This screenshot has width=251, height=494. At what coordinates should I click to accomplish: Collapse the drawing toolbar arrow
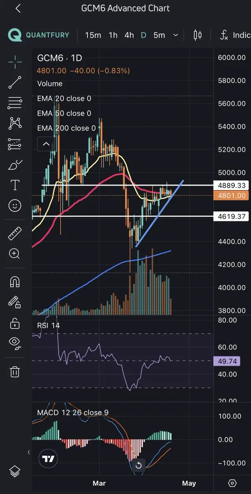(x=29, y=452)
